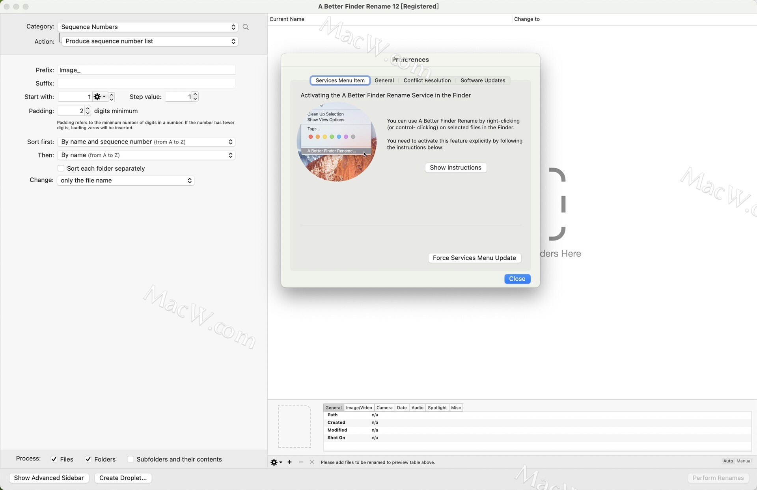757x490 pixels.
Task: Click Show Advanced Sidebar button
Action: pos(49,478)
